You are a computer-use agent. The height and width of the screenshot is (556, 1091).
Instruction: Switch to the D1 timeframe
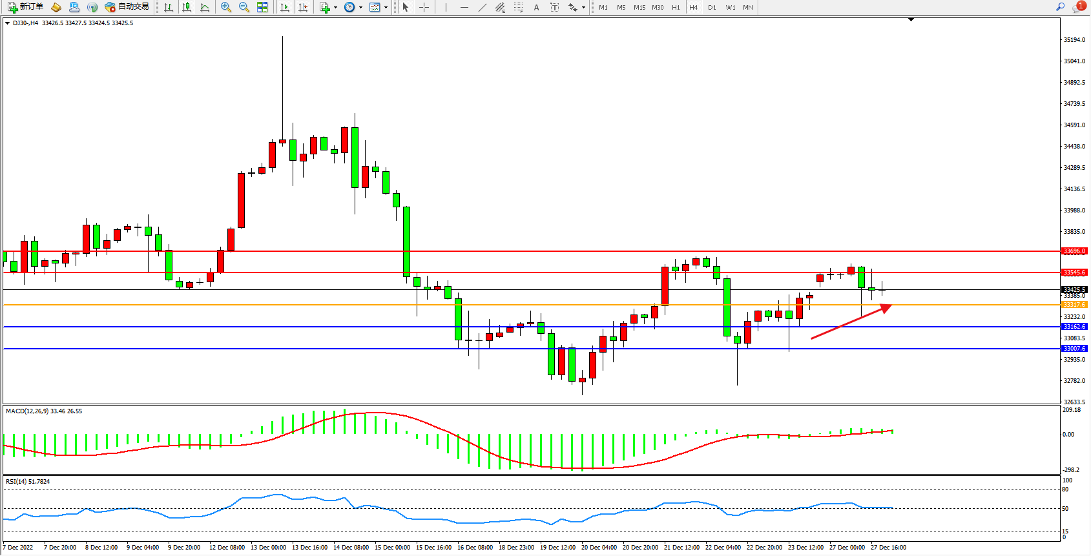[x=712, y=7]
